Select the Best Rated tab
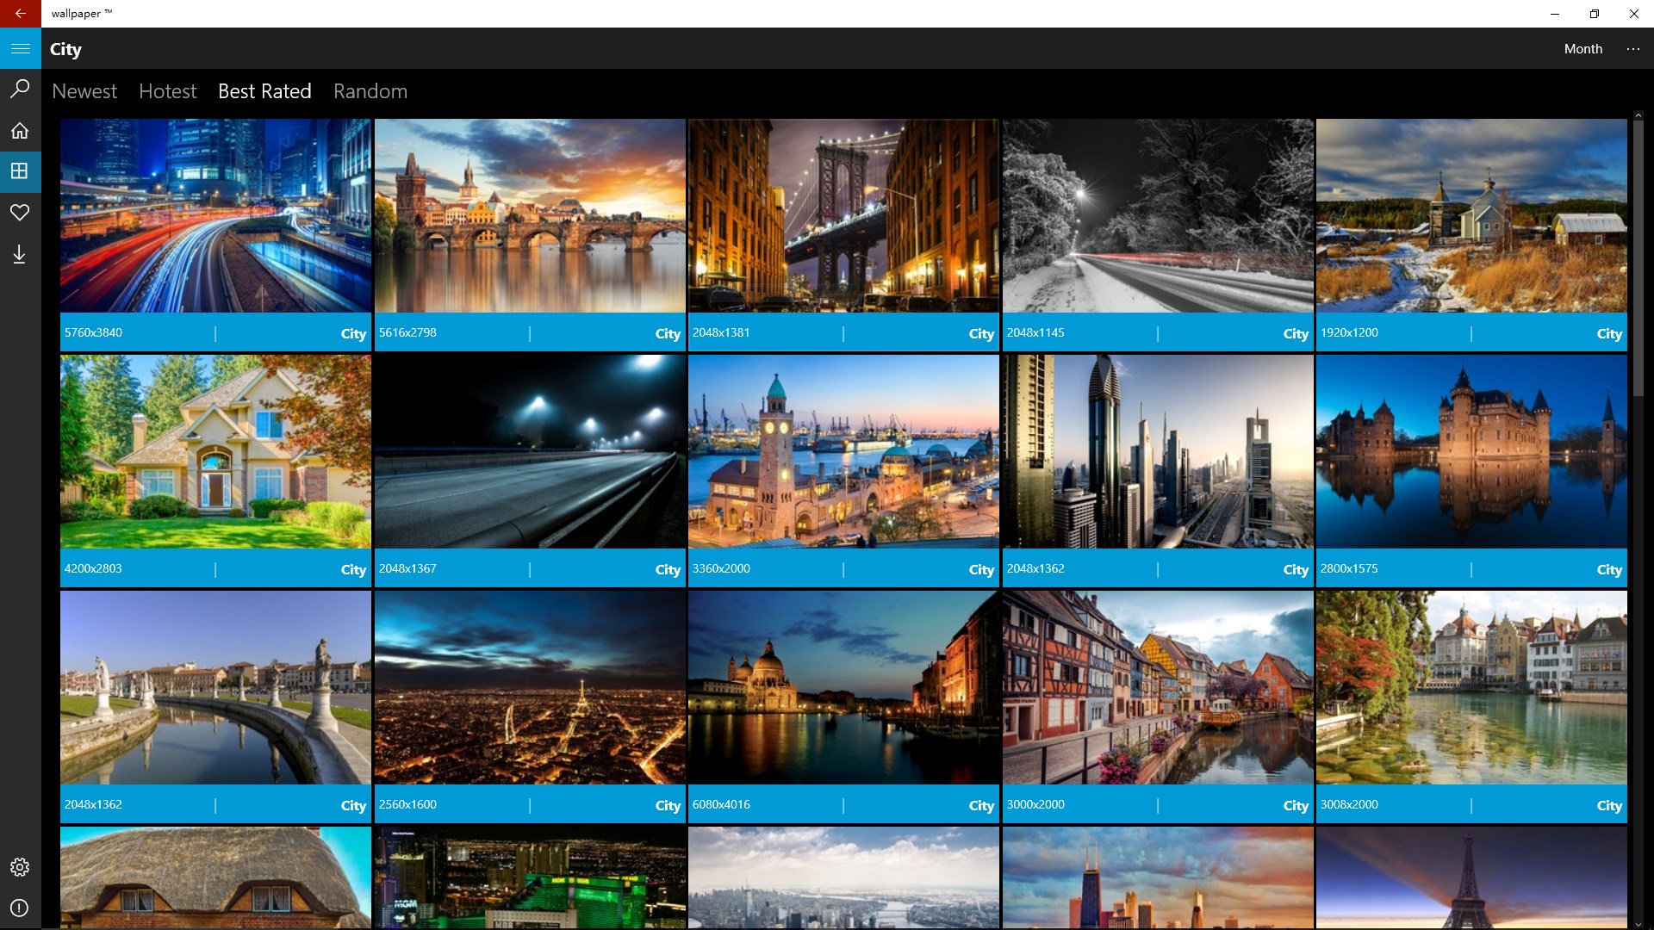1654x930 pixels. pyautogui.click(x=264, y=91)
